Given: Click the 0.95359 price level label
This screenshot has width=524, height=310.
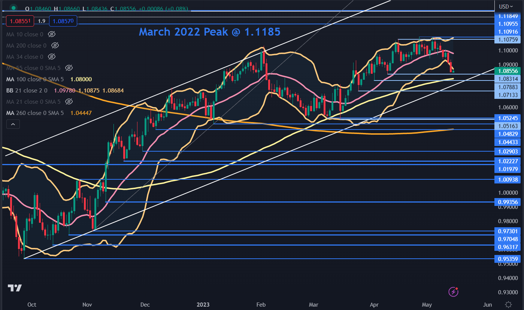Looking at the screenshot, I should 507,258.
